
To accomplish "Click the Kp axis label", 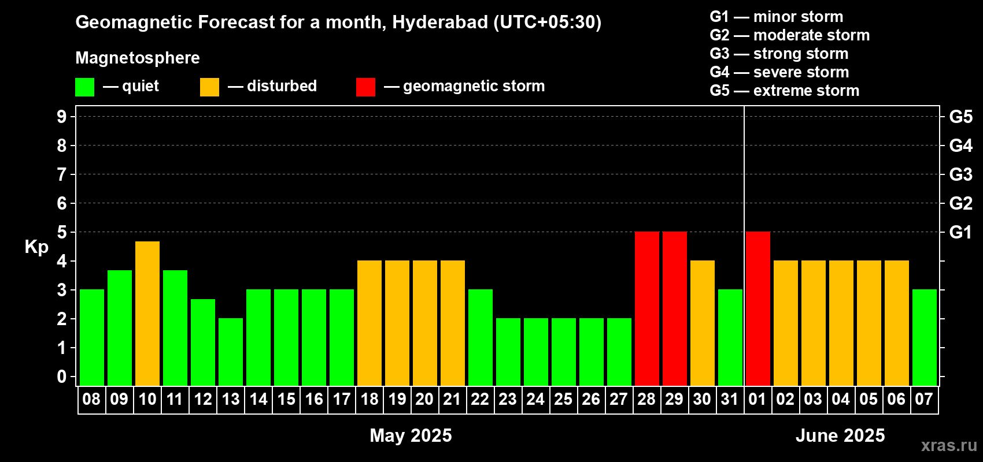I will 36,247.
